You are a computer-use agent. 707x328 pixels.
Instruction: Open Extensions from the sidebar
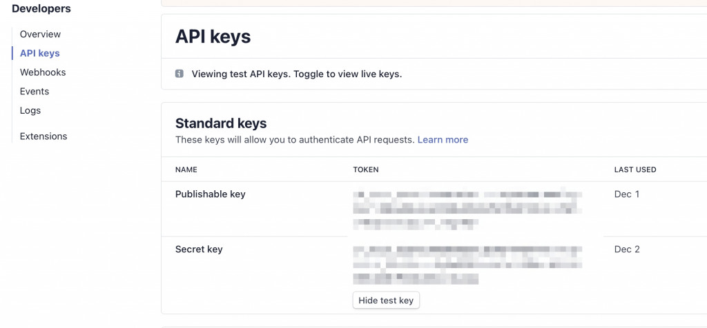pyautogui.click(x=43, y=136)
